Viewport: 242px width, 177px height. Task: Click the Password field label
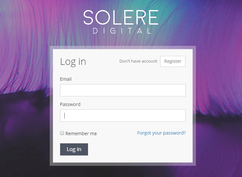[x=70, y=104]
